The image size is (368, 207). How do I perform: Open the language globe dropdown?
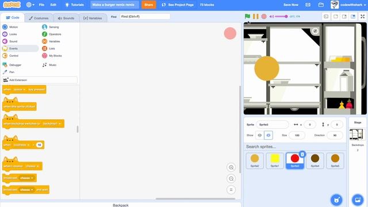point(30,5)
